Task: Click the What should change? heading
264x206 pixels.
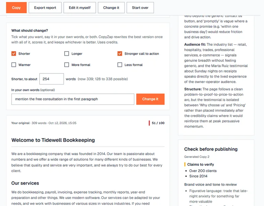Action: [30, 30]
